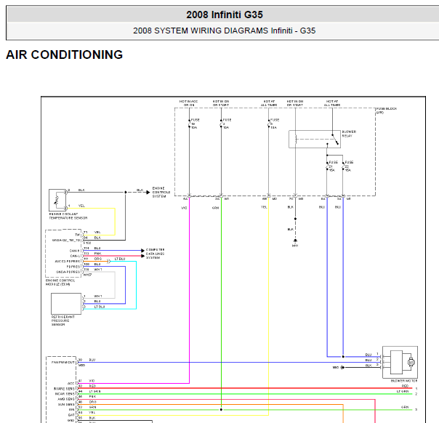Image resolution: width=439 pixels, height=423 pixels.
Task: Click the "GRN" wire label below the fuse block
Action: 215,208
